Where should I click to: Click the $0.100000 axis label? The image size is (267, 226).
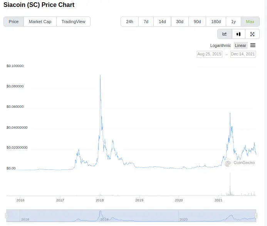click(15, 66)
